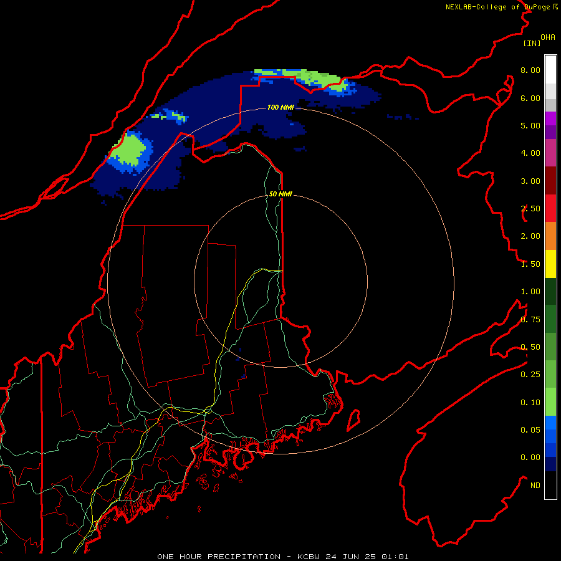Click the 50 NMI range ring label
This screenshot has height=561, width=561.
tap(280, 194)
